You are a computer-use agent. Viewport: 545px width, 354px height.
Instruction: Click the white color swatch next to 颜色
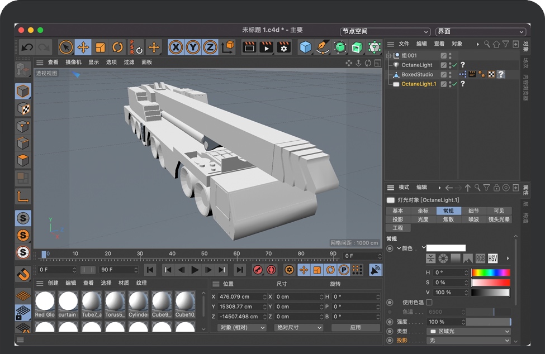coord(446,248)
